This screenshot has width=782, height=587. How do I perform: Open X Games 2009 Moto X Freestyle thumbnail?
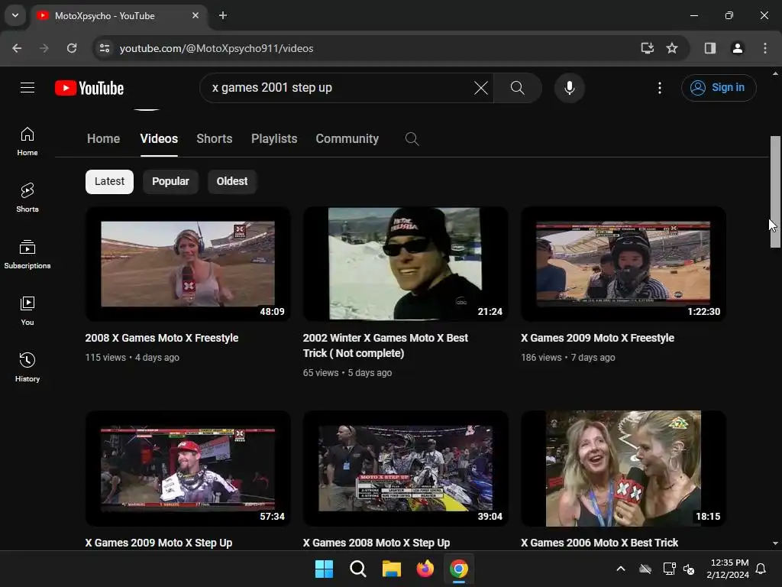click(623, 264)
